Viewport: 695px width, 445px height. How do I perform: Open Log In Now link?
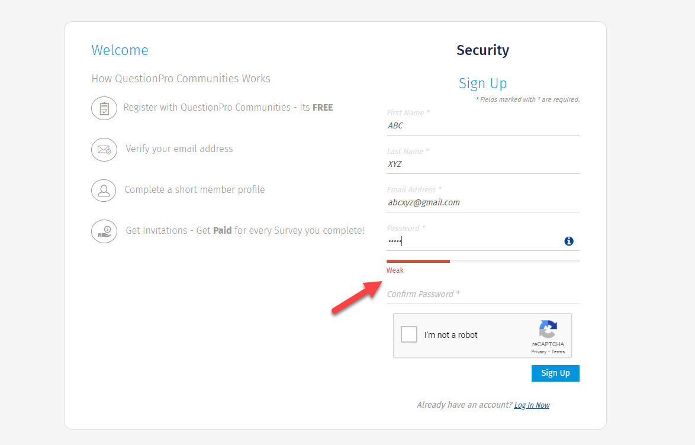(x=532, y=405)
